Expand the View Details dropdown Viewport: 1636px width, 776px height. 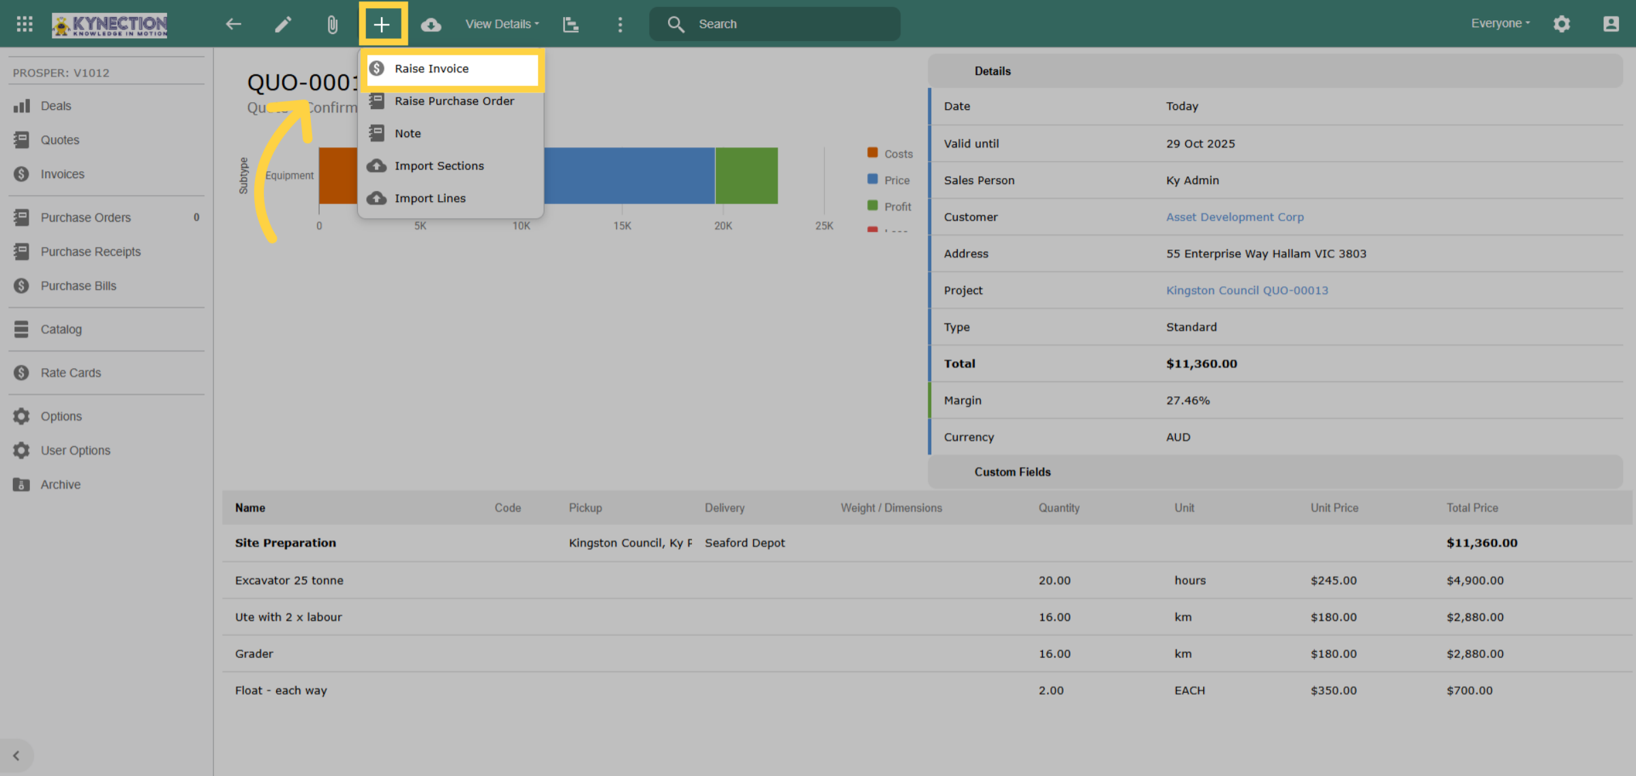pos(502,24)
